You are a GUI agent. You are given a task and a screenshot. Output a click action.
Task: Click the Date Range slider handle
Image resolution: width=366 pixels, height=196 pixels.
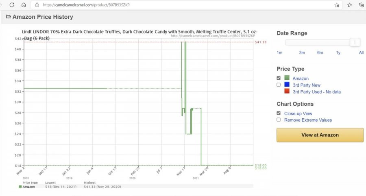(x=355, y=42)
